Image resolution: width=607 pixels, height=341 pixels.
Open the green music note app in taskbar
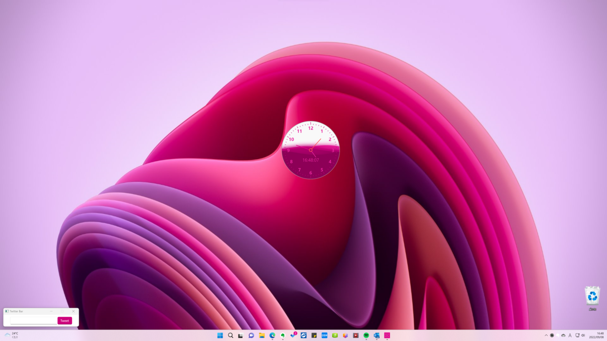(x=335, y=335)
